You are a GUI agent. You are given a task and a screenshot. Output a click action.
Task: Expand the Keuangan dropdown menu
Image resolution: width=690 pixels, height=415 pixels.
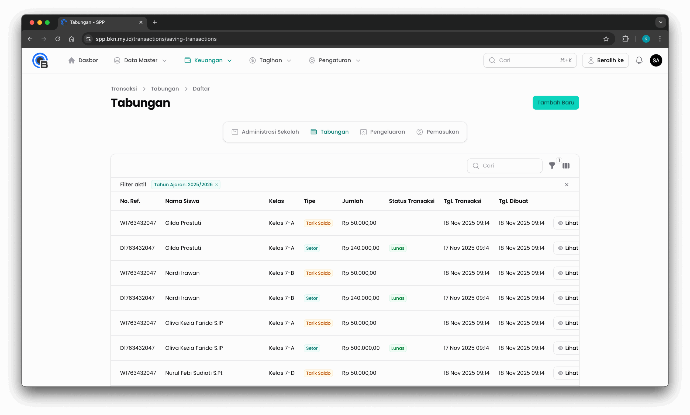[208, 60]
